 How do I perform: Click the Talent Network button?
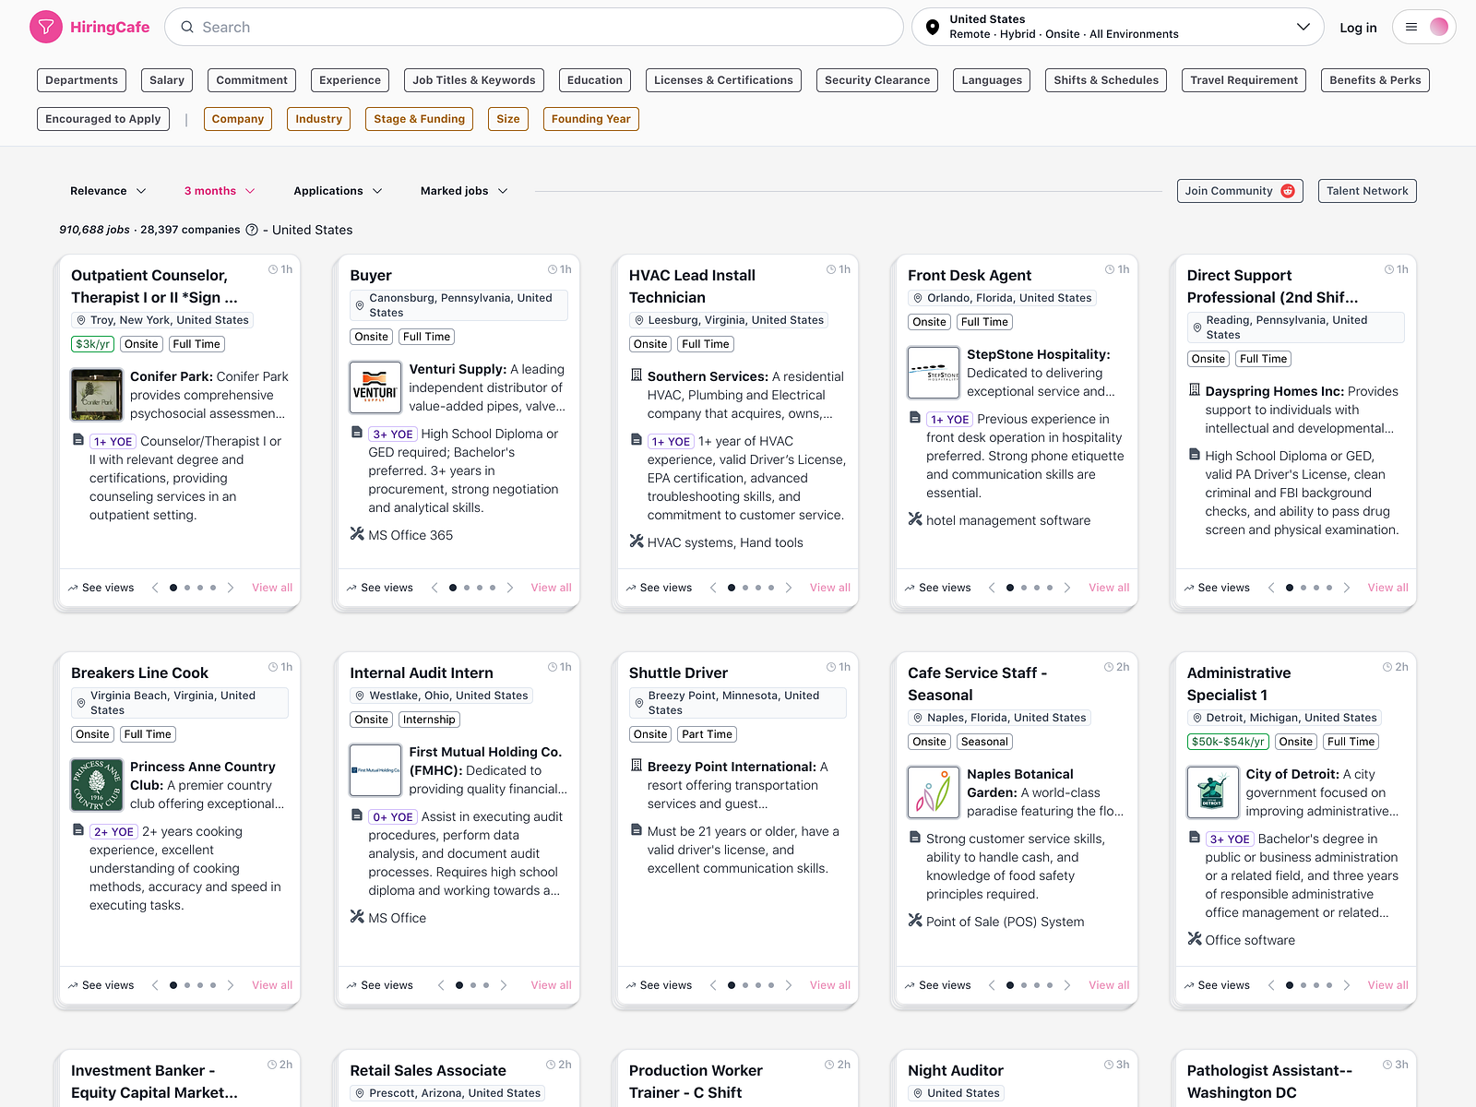[x=1367, y=191]
